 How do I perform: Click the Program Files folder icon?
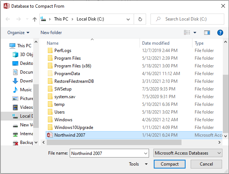click(50, 58)
